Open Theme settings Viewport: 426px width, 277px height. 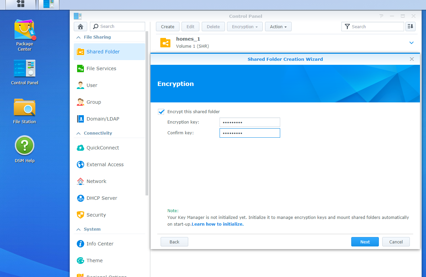click(x=109, y=261)
